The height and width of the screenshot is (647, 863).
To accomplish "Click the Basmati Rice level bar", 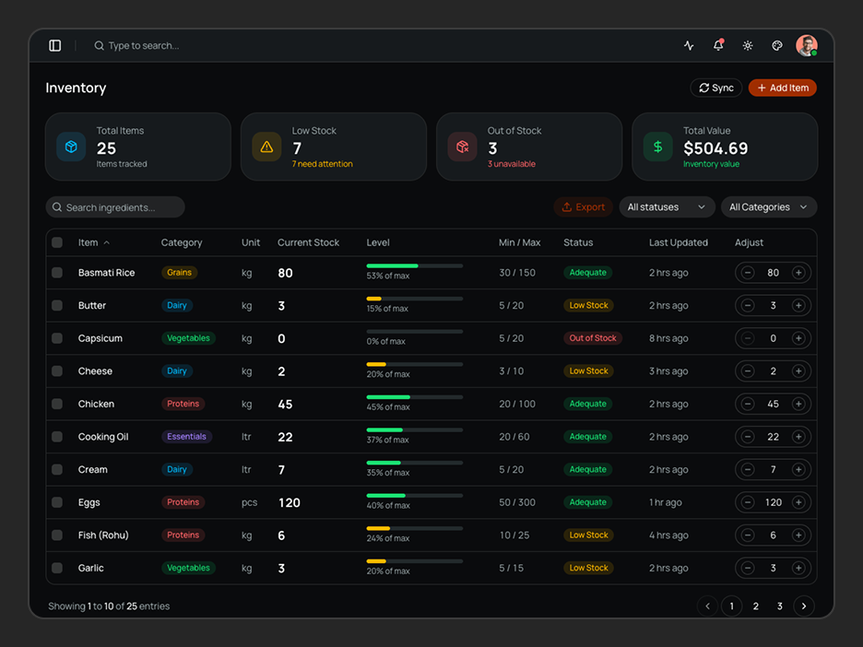I will click(x=414, y=265).
